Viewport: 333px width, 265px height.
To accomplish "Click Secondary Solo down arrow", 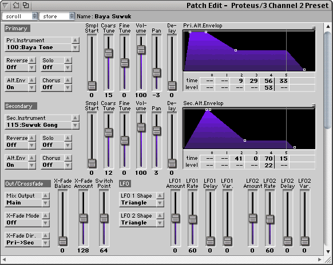I will (68, 145).
